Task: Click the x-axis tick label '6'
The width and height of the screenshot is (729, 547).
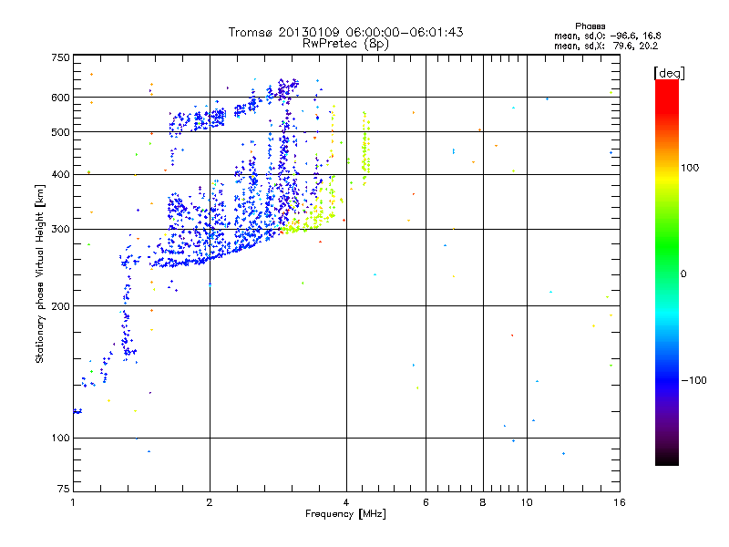Action: [426, 502]
